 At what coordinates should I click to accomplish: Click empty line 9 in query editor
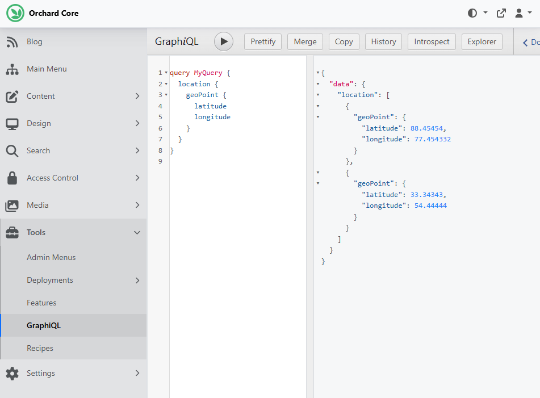click(237, 161)
